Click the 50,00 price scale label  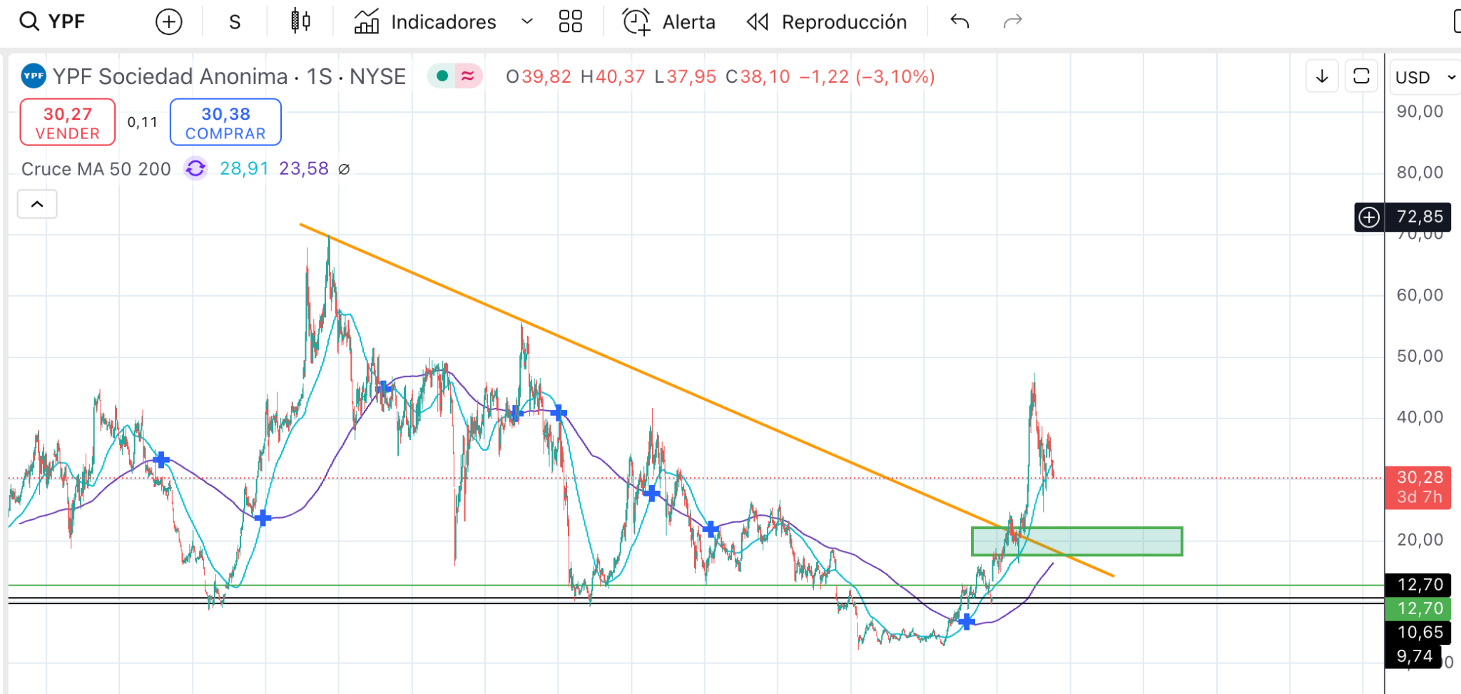pos(1420,356)
